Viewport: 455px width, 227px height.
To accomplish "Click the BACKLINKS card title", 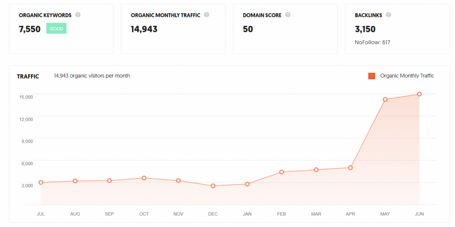I will click(368, 16).
